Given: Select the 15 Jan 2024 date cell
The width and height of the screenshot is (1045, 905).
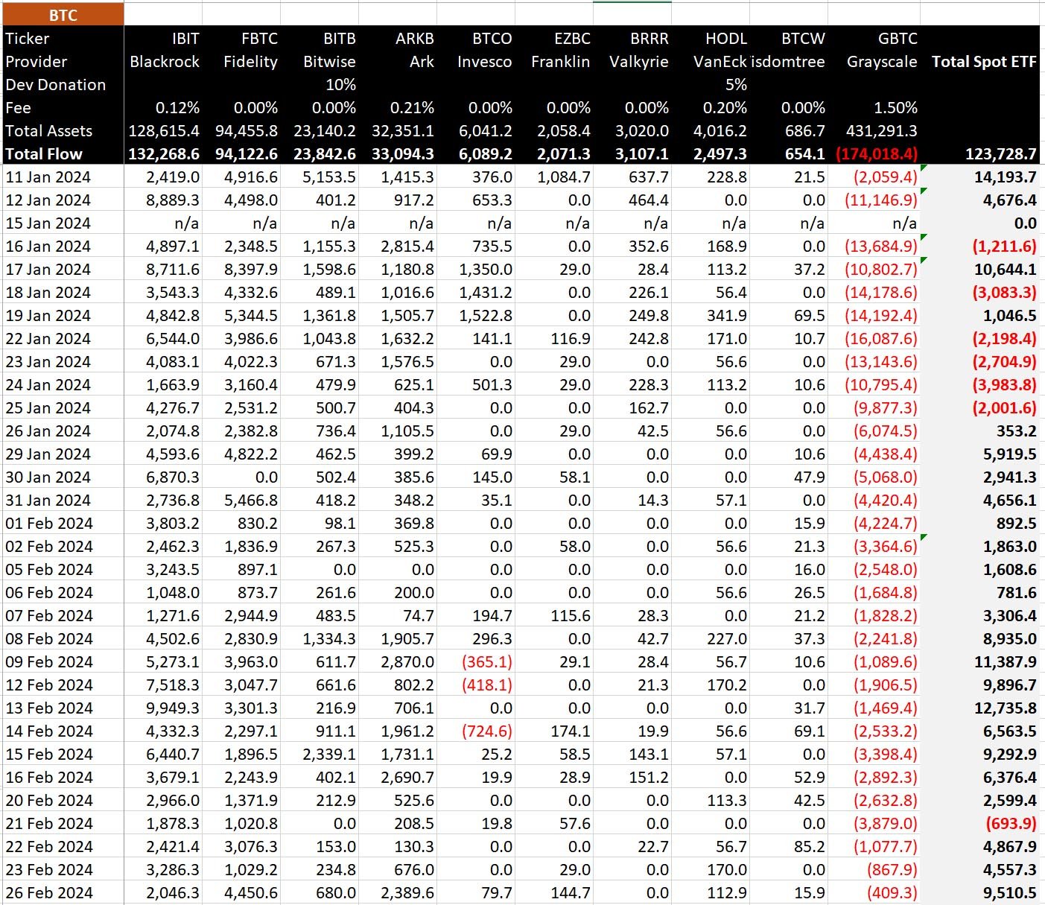Looking at the screenshot, I should [x=48, y=223].
